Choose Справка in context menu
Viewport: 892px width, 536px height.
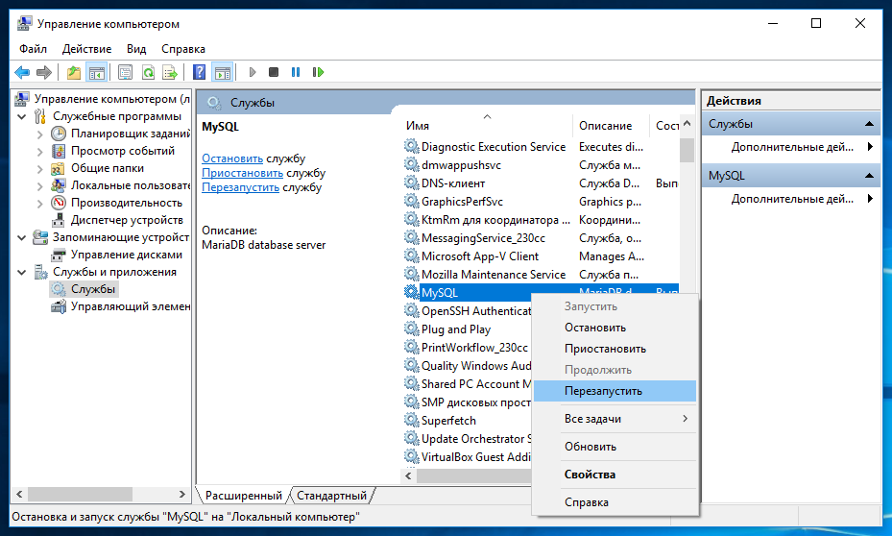[615, 502]
